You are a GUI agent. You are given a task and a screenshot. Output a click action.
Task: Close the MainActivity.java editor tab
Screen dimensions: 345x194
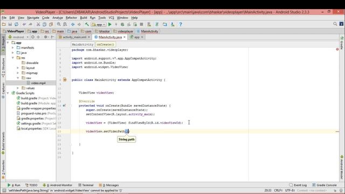click(x=125, y=37)
